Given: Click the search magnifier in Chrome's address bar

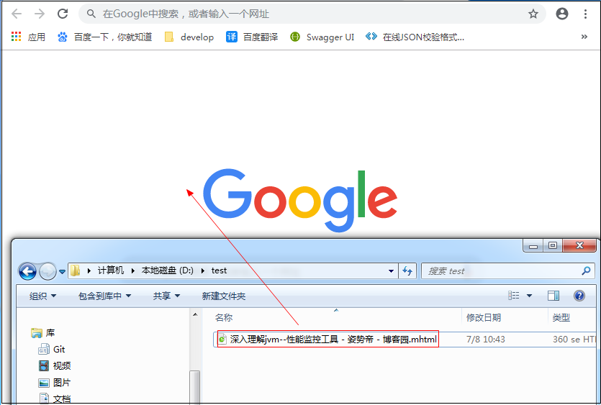Looking at the screenshot, I should [91, 14].
